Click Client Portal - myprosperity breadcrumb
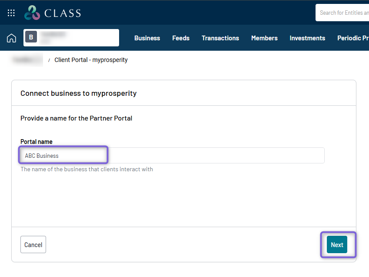This screenshot has width=369, height=277. [x=91, y=60]
